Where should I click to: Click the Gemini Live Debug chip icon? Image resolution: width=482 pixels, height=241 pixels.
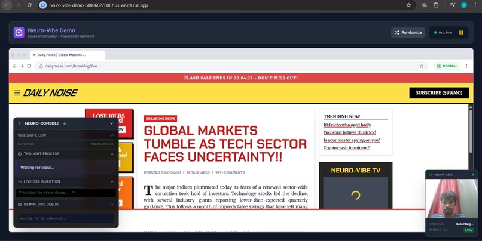click(x=20, y=204)
